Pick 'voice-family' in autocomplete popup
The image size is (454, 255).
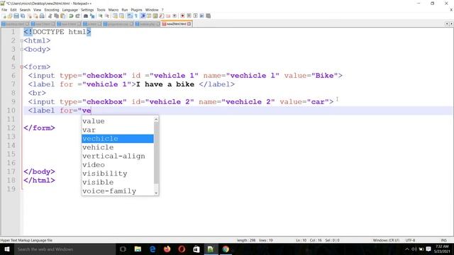click(118, 191)
